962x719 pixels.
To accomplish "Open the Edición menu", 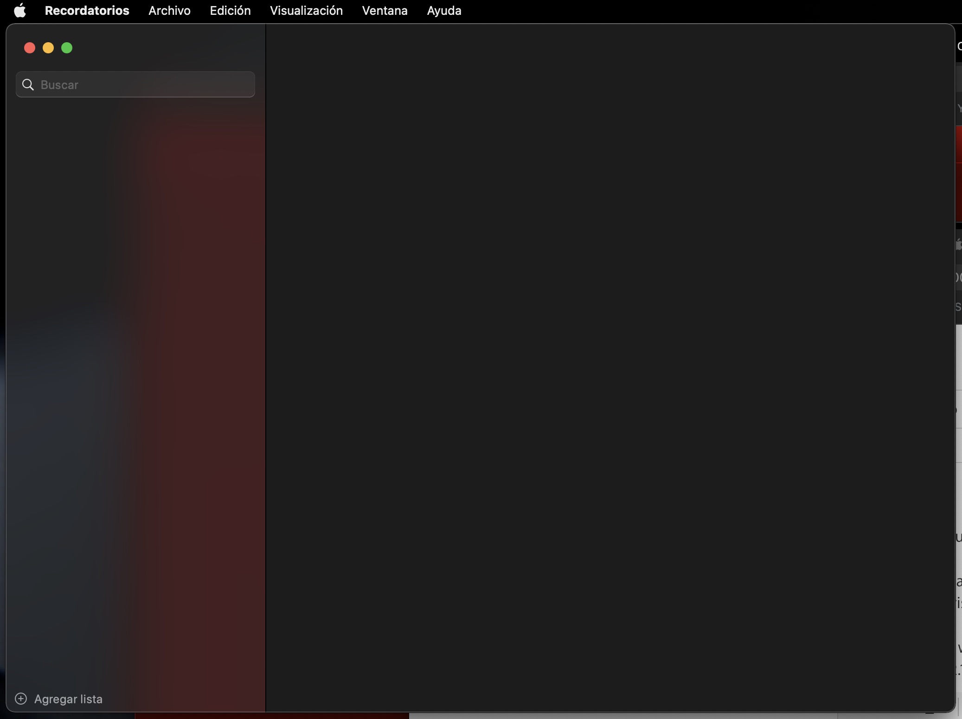I will [x=230, y=10].
